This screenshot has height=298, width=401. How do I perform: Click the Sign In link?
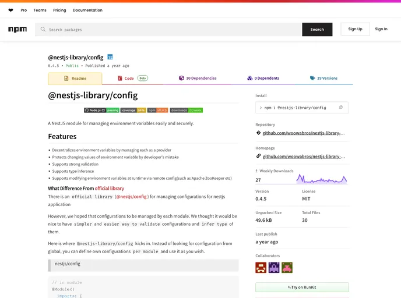click(381, 29)
